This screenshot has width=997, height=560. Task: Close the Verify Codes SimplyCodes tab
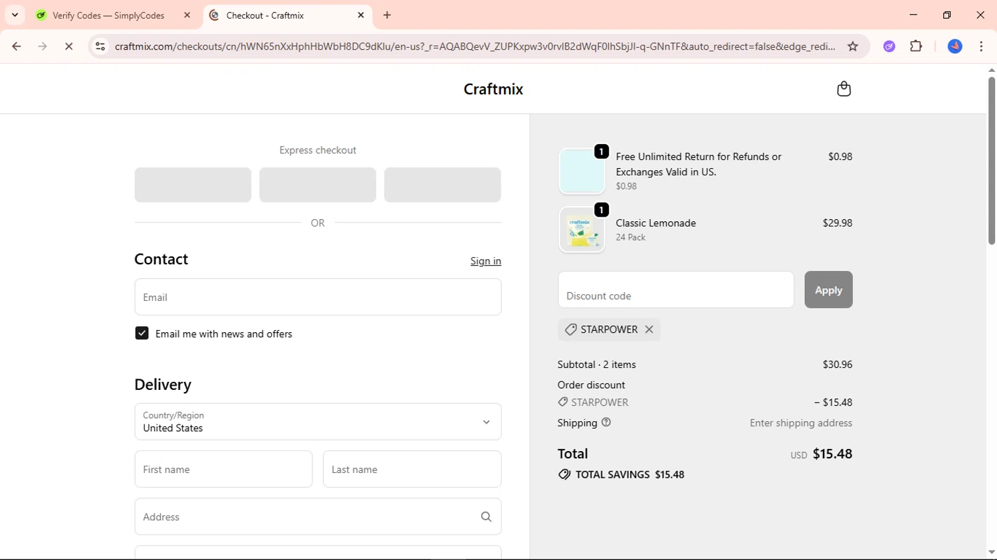click(187, 15)
